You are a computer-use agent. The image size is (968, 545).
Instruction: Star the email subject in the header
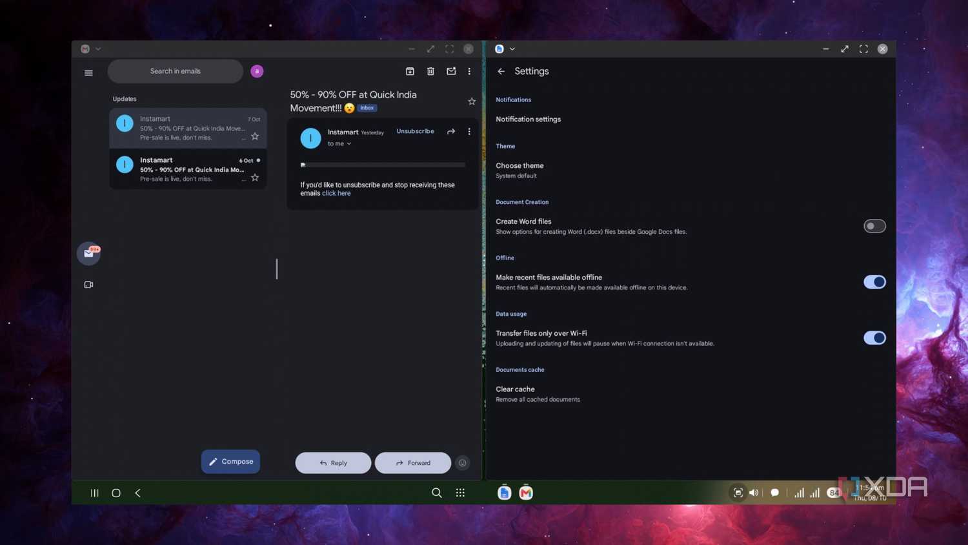pos(472,101)
